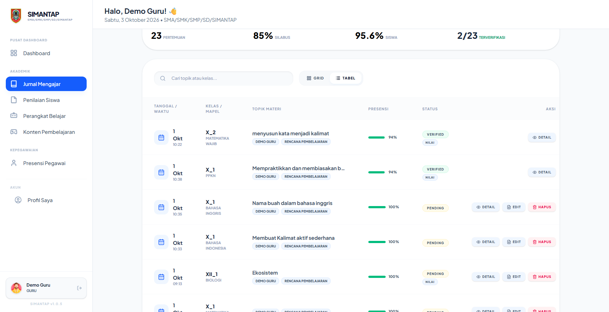Edit the Ekosistem journal entry
This screenshot has width=609, height=312.
pos(514,277)
